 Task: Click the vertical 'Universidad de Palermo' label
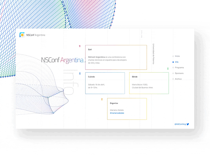[153, 54]
